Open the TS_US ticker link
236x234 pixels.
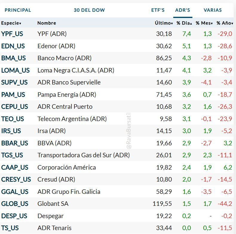10,228
